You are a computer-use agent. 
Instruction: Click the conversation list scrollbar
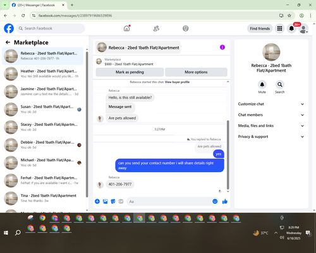[87, 125]
